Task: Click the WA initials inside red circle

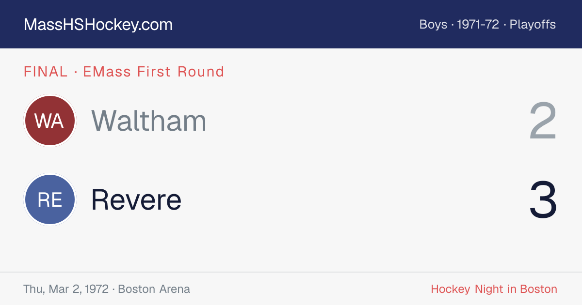Action: [x=49, y=121]
